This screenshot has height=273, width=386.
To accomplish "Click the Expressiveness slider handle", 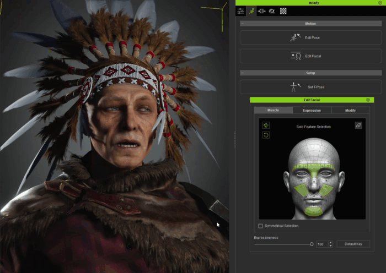I will coord(312,244).
